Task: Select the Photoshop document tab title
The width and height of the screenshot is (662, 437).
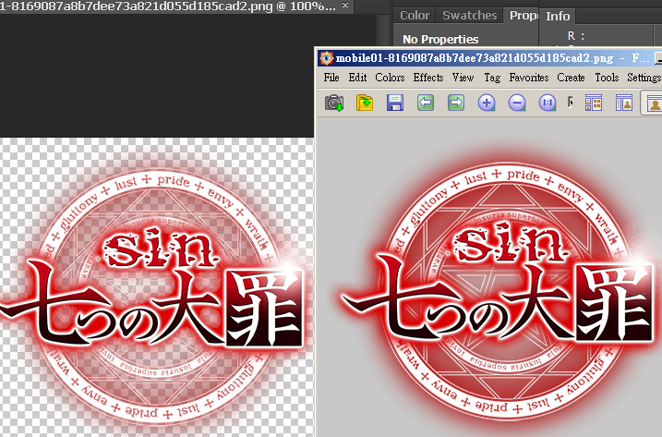Action: (x=168, y=6)
